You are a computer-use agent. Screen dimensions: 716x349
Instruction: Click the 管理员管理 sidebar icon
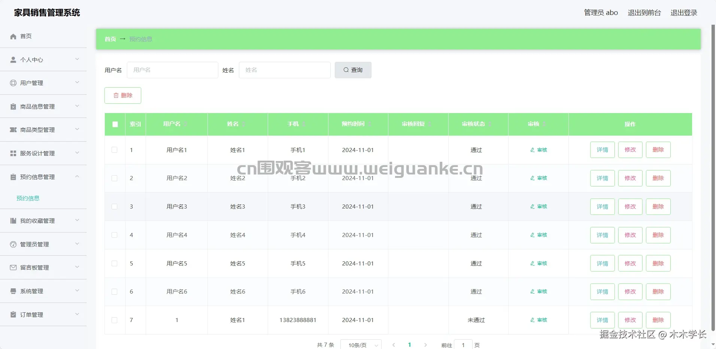pyautogui.click(x=13, y=244)
